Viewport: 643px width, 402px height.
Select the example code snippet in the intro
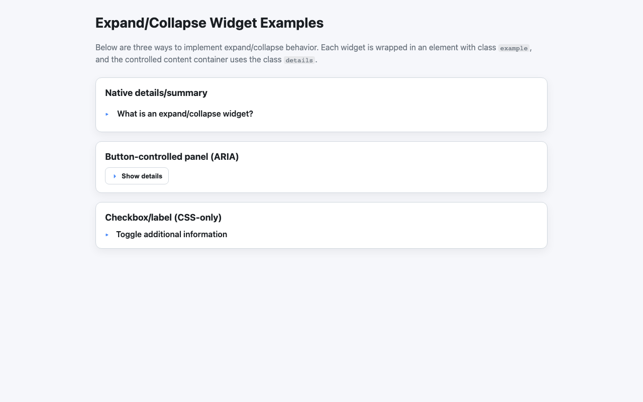pos(513,48)
